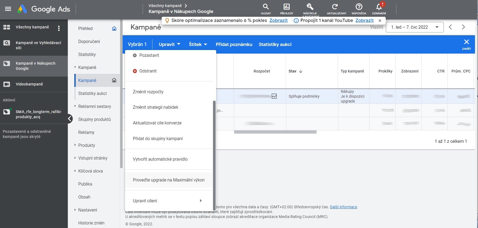Open Upravit cílení submenu
Viewport: 478px width, 228px height.
tap(169, 201)
